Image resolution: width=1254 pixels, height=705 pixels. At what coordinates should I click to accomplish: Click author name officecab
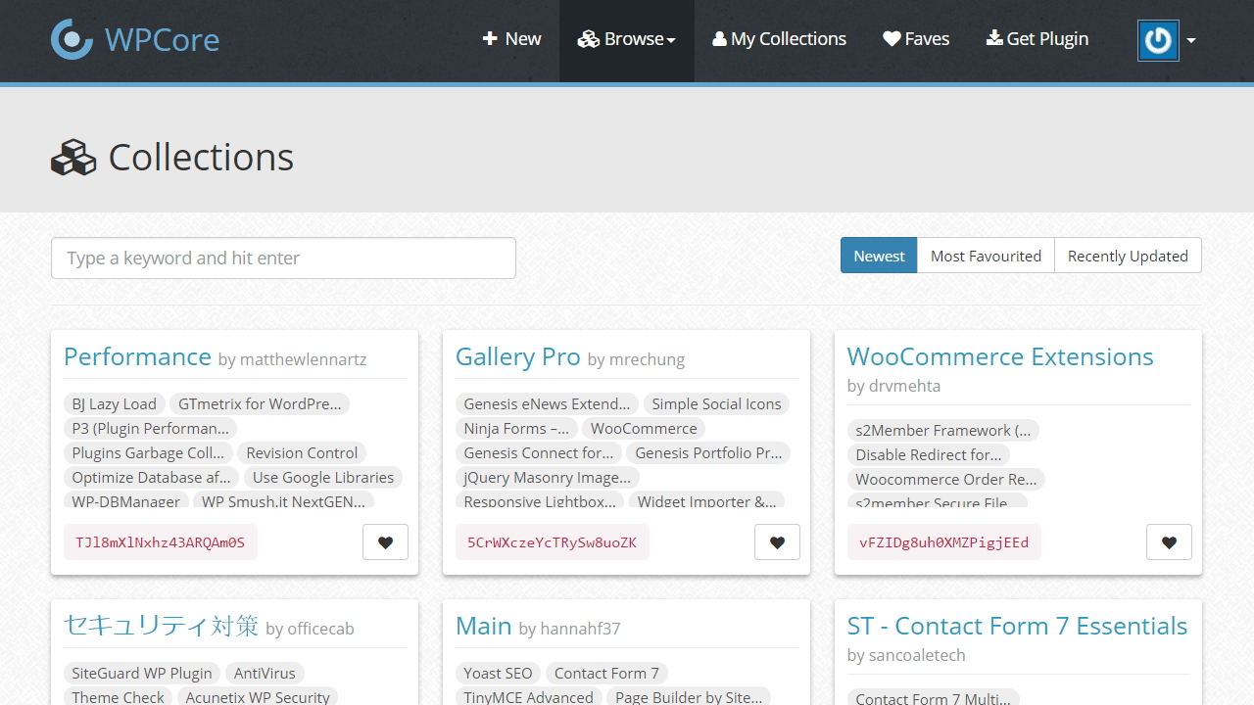[x=320, y=629]
